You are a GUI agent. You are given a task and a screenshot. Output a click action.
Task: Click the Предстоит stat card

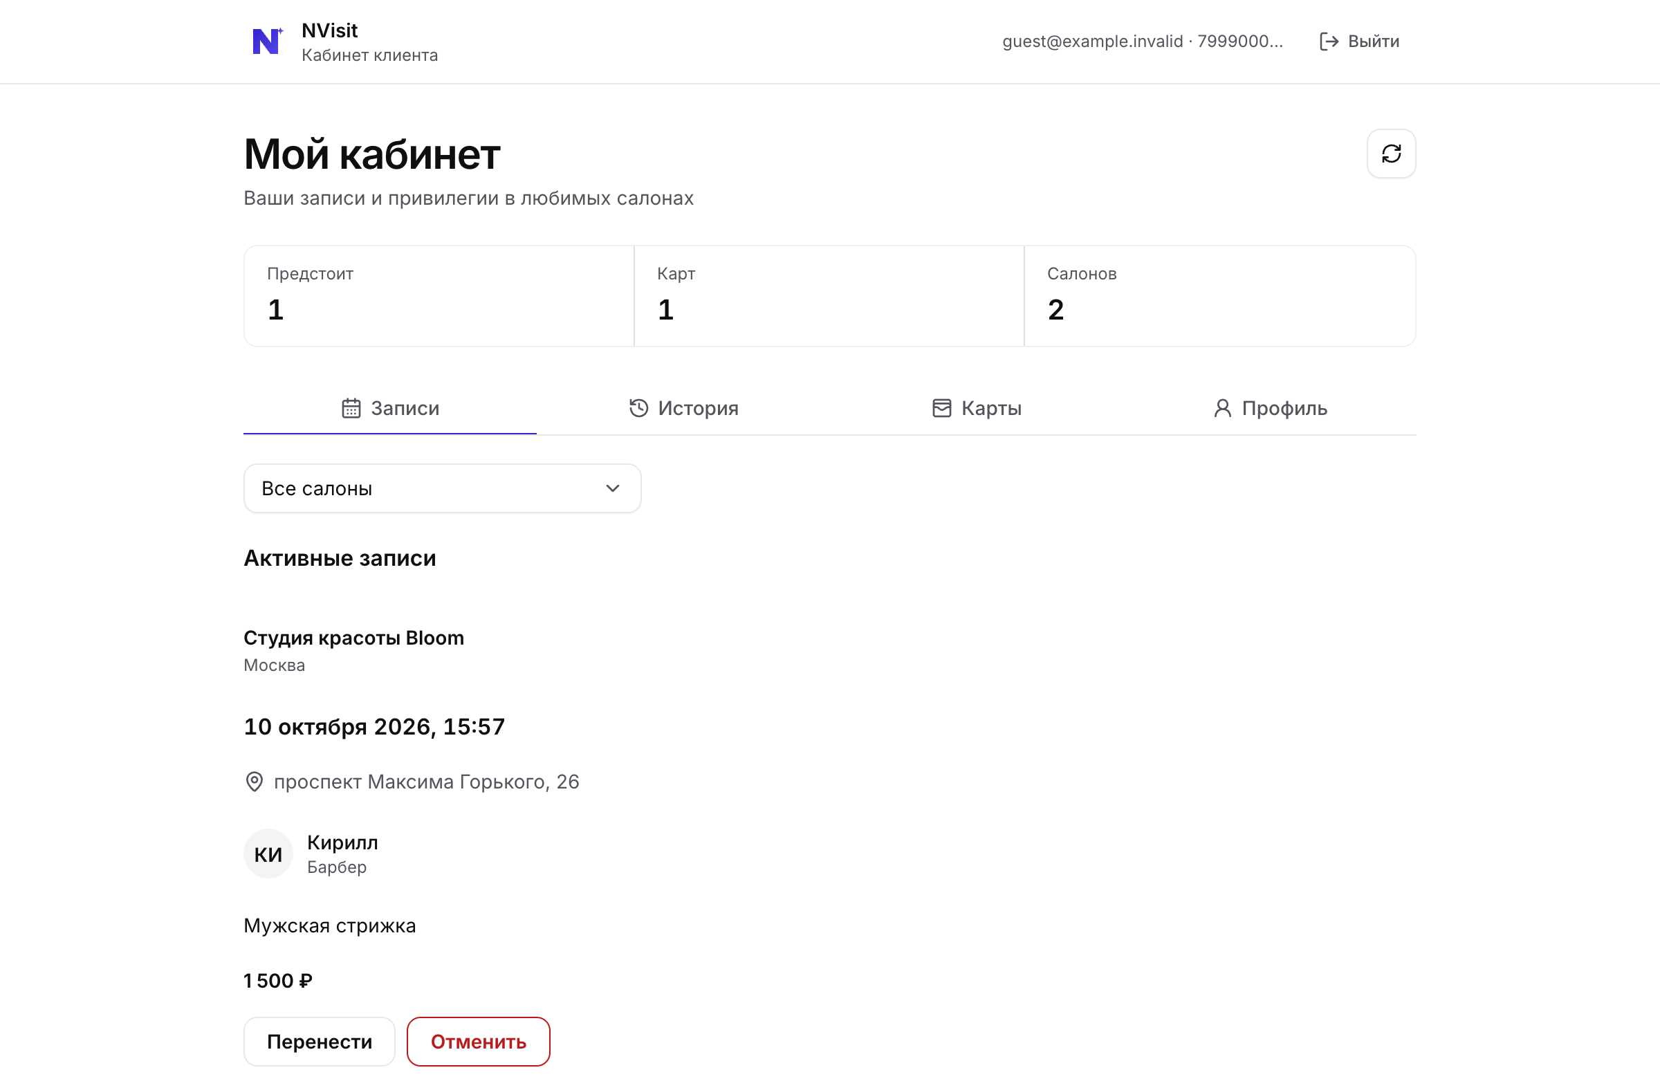click(x=439, y=296)
